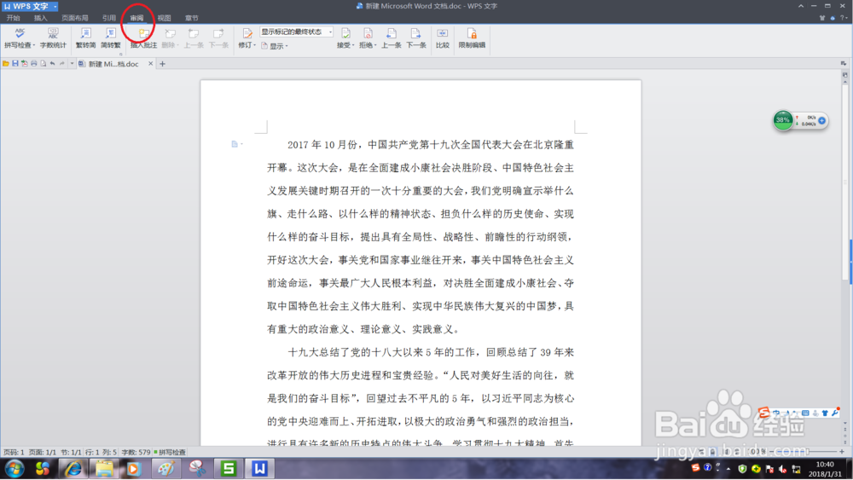Switch to the 引用 ribbon tab

pos(109,18)
